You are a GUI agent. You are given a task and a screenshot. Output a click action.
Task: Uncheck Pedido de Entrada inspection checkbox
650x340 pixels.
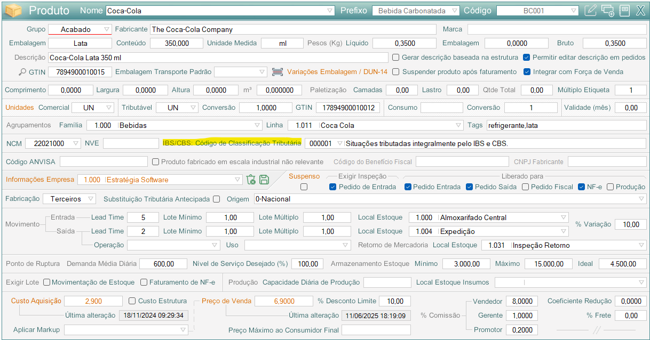tap(333, 187)
